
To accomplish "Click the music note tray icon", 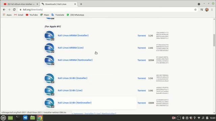I will (203, 118).
